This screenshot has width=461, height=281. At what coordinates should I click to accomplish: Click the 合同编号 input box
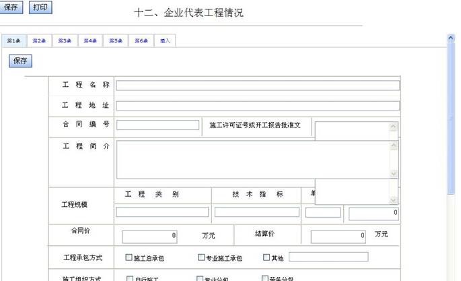[x=158, y=125]
